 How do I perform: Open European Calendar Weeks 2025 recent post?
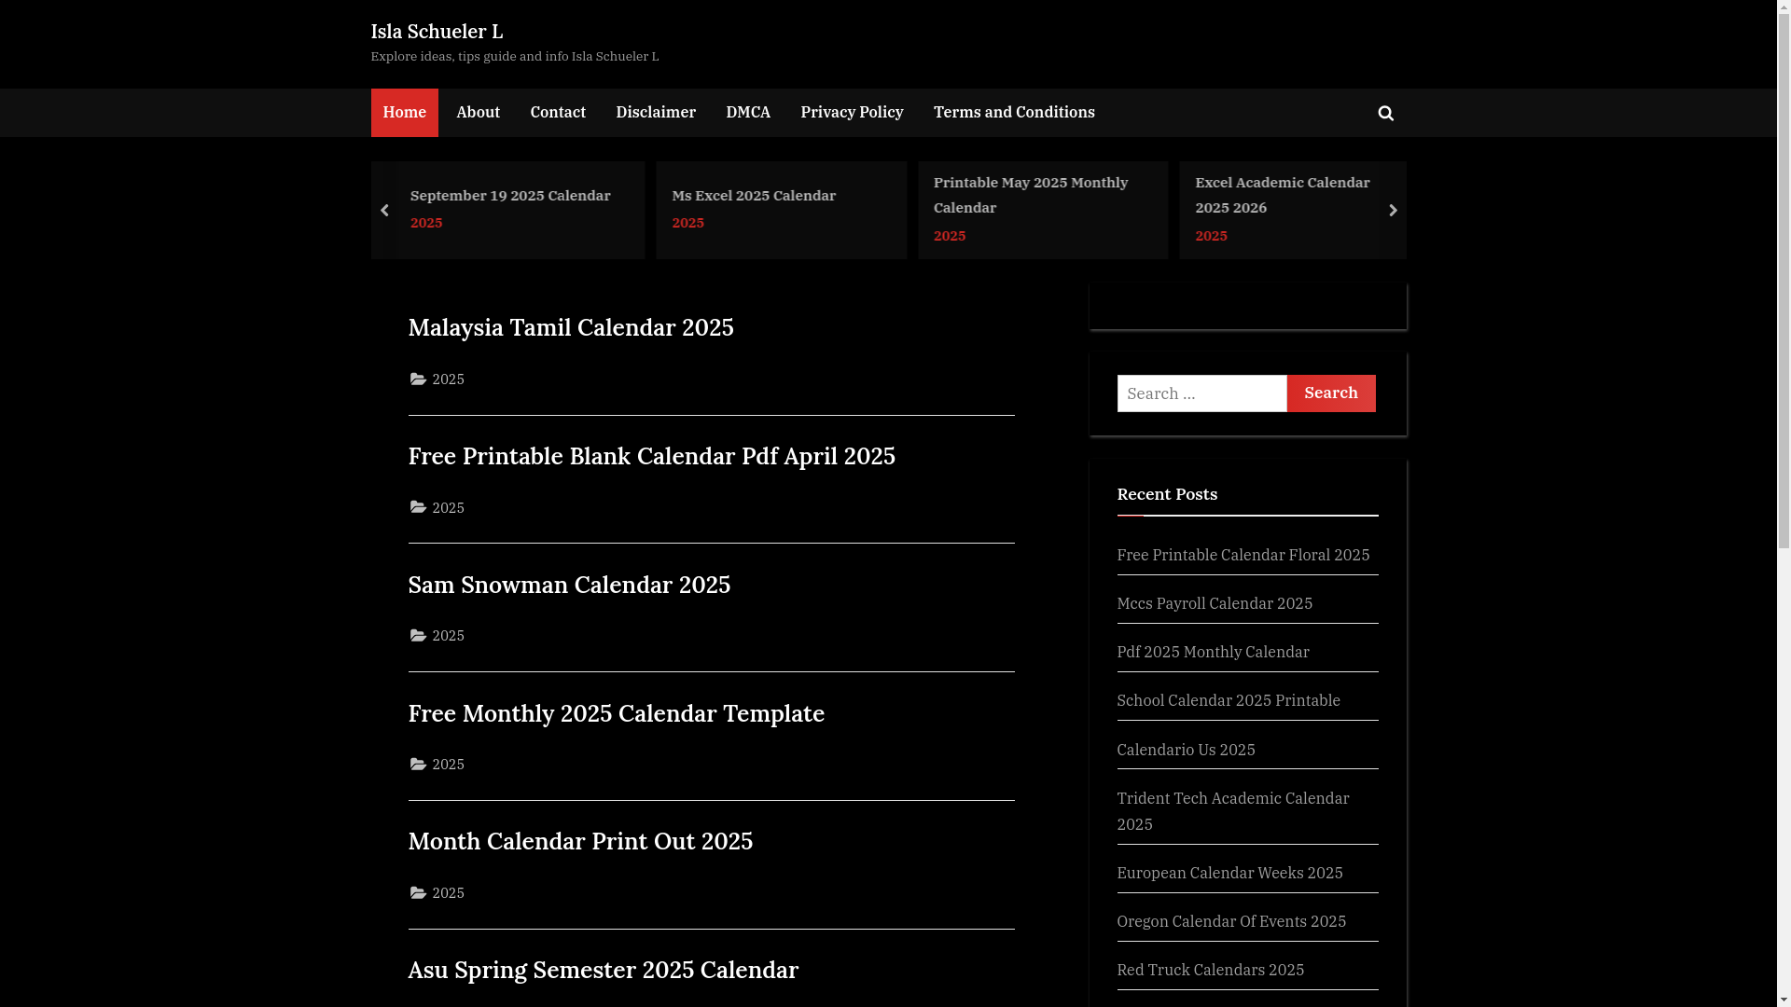1229,873
